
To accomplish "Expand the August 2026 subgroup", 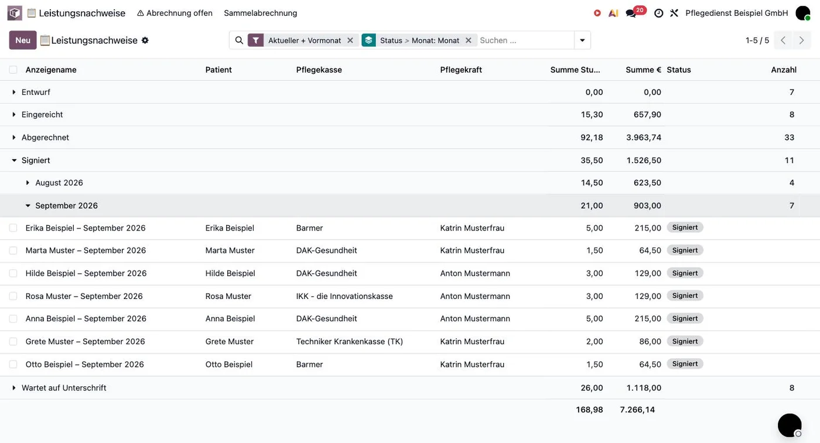I will point(28,183).
